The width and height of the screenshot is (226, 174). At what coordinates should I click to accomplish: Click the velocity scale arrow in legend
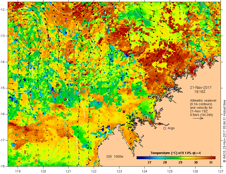point(198,118)
